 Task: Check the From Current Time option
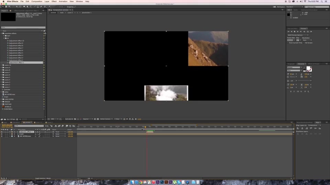[x=288, y=43]
